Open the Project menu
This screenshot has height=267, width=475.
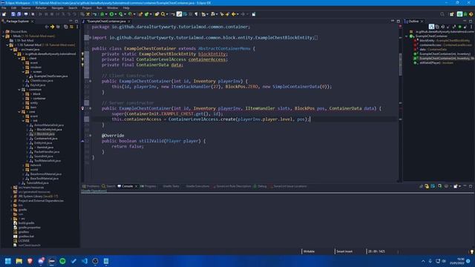[x=87, y=8]
